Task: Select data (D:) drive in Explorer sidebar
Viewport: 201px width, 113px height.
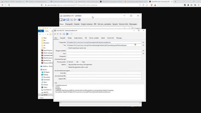Action: [x=46, y=92]
